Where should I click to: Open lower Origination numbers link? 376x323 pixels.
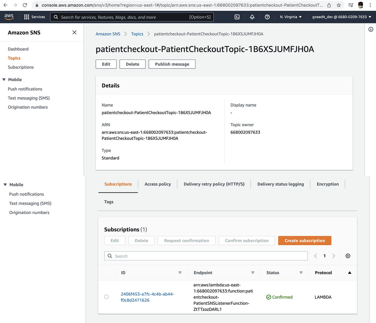point(29,212)
